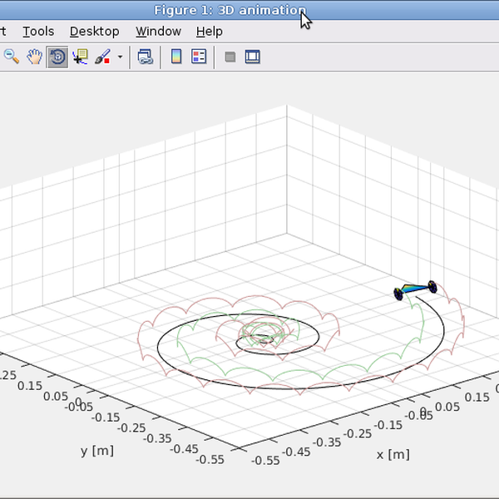Click the Figure 1: 3D animation title bar
The height and width of the screenshot is (499, 499).
(230, 10)
